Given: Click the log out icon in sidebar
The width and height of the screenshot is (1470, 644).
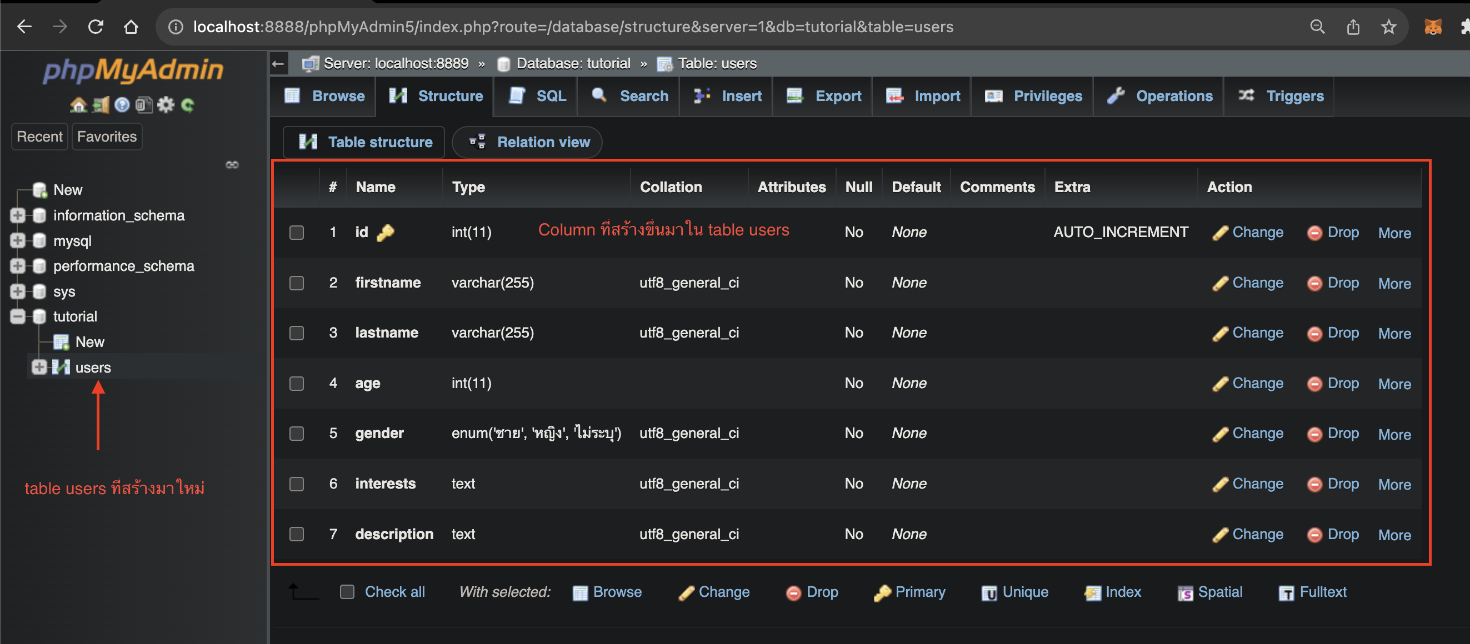Looking at the screenshot, I should 101,105.
